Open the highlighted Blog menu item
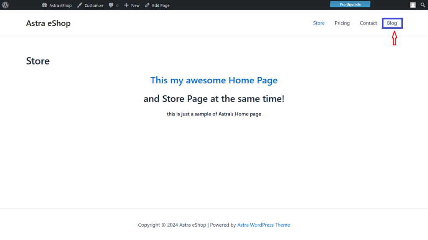Image resolution: width=428 pixels, height=240 pixels. 392,23
